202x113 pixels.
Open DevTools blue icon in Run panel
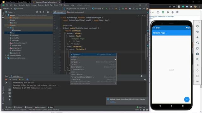[27, 79]
